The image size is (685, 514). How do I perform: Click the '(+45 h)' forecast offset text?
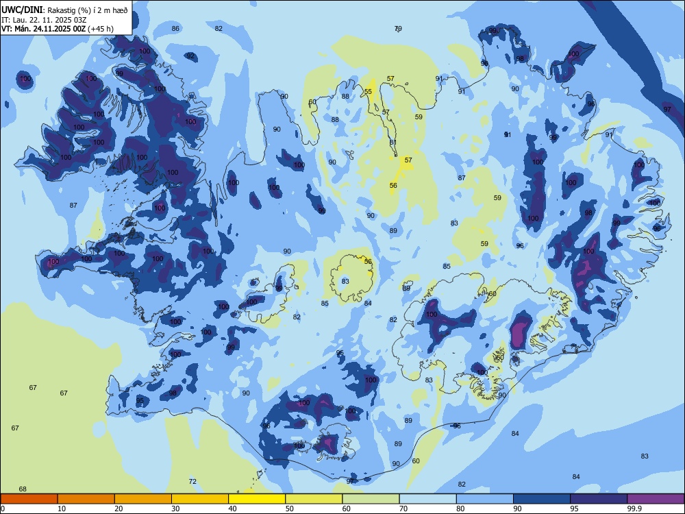[101, 29]
